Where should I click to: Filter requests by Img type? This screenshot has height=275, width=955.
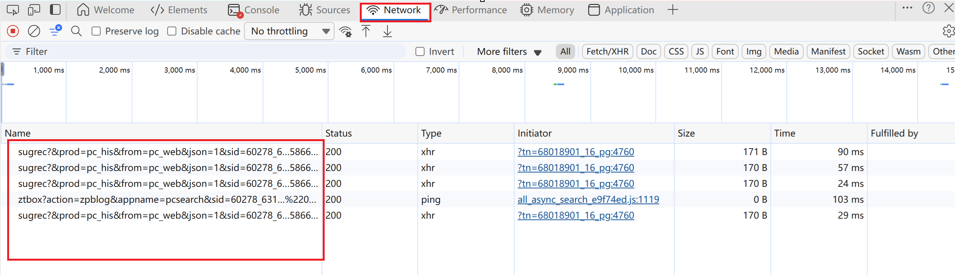click(754, 51)
